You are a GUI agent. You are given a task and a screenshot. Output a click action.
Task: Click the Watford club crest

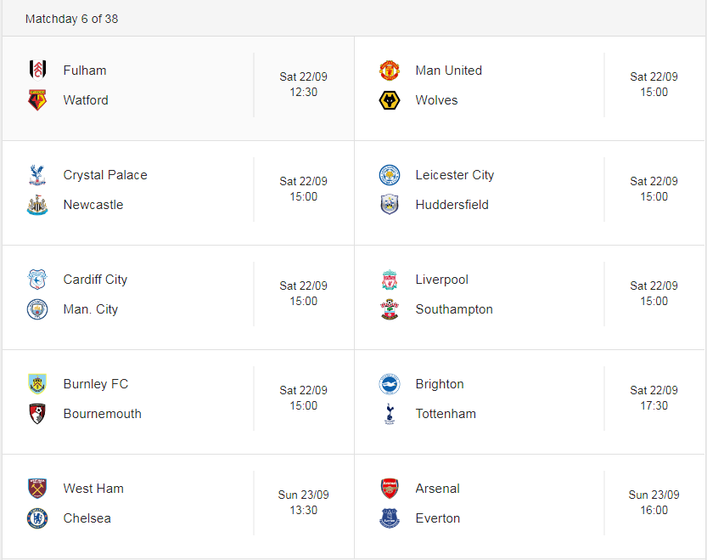37,99
